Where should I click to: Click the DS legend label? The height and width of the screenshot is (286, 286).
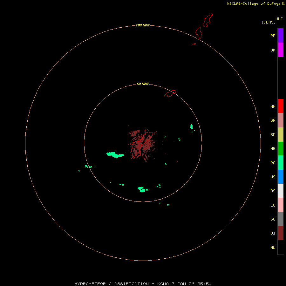pos(273,191)
